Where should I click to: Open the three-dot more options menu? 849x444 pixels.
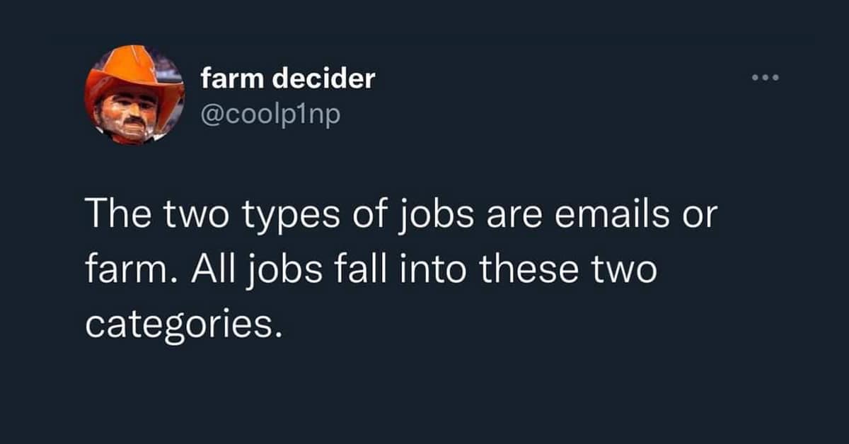(x=766, y=78)
